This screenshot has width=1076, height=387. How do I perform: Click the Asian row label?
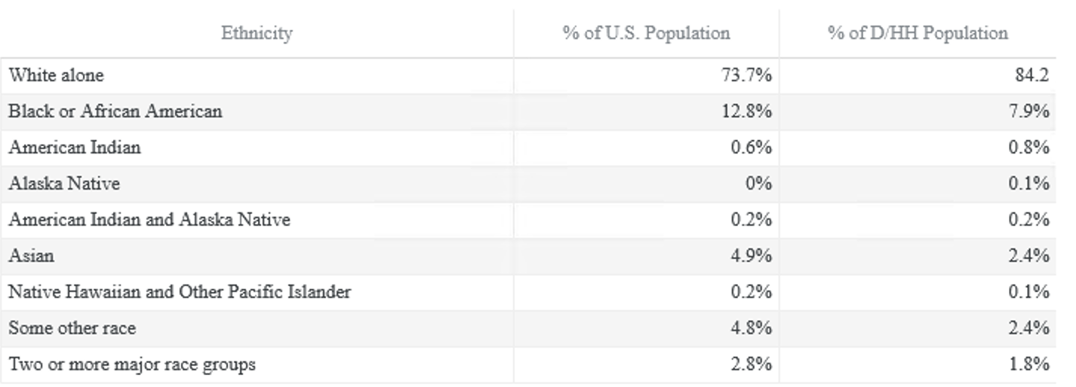pyautogui.click(x=31, y=256)
